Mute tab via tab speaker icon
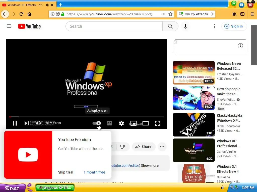Viewport: 257px width, 192px height. pos(47,5)
